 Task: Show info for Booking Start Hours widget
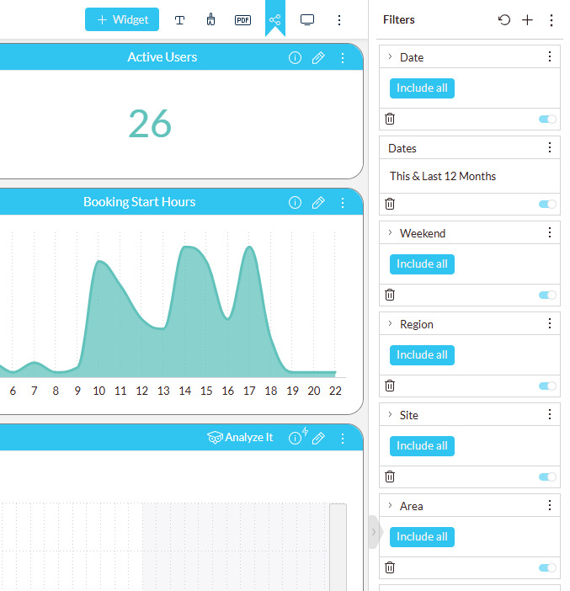[x=295, y=203]
